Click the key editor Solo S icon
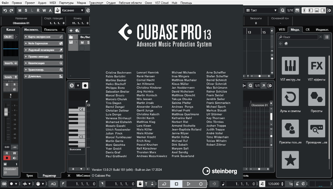 tap(72, 86)
